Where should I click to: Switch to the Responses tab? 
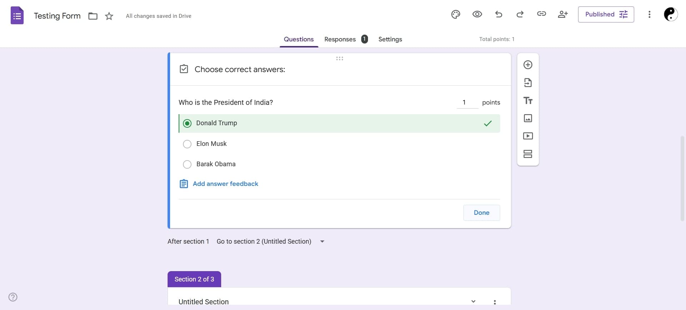[340, 39]
